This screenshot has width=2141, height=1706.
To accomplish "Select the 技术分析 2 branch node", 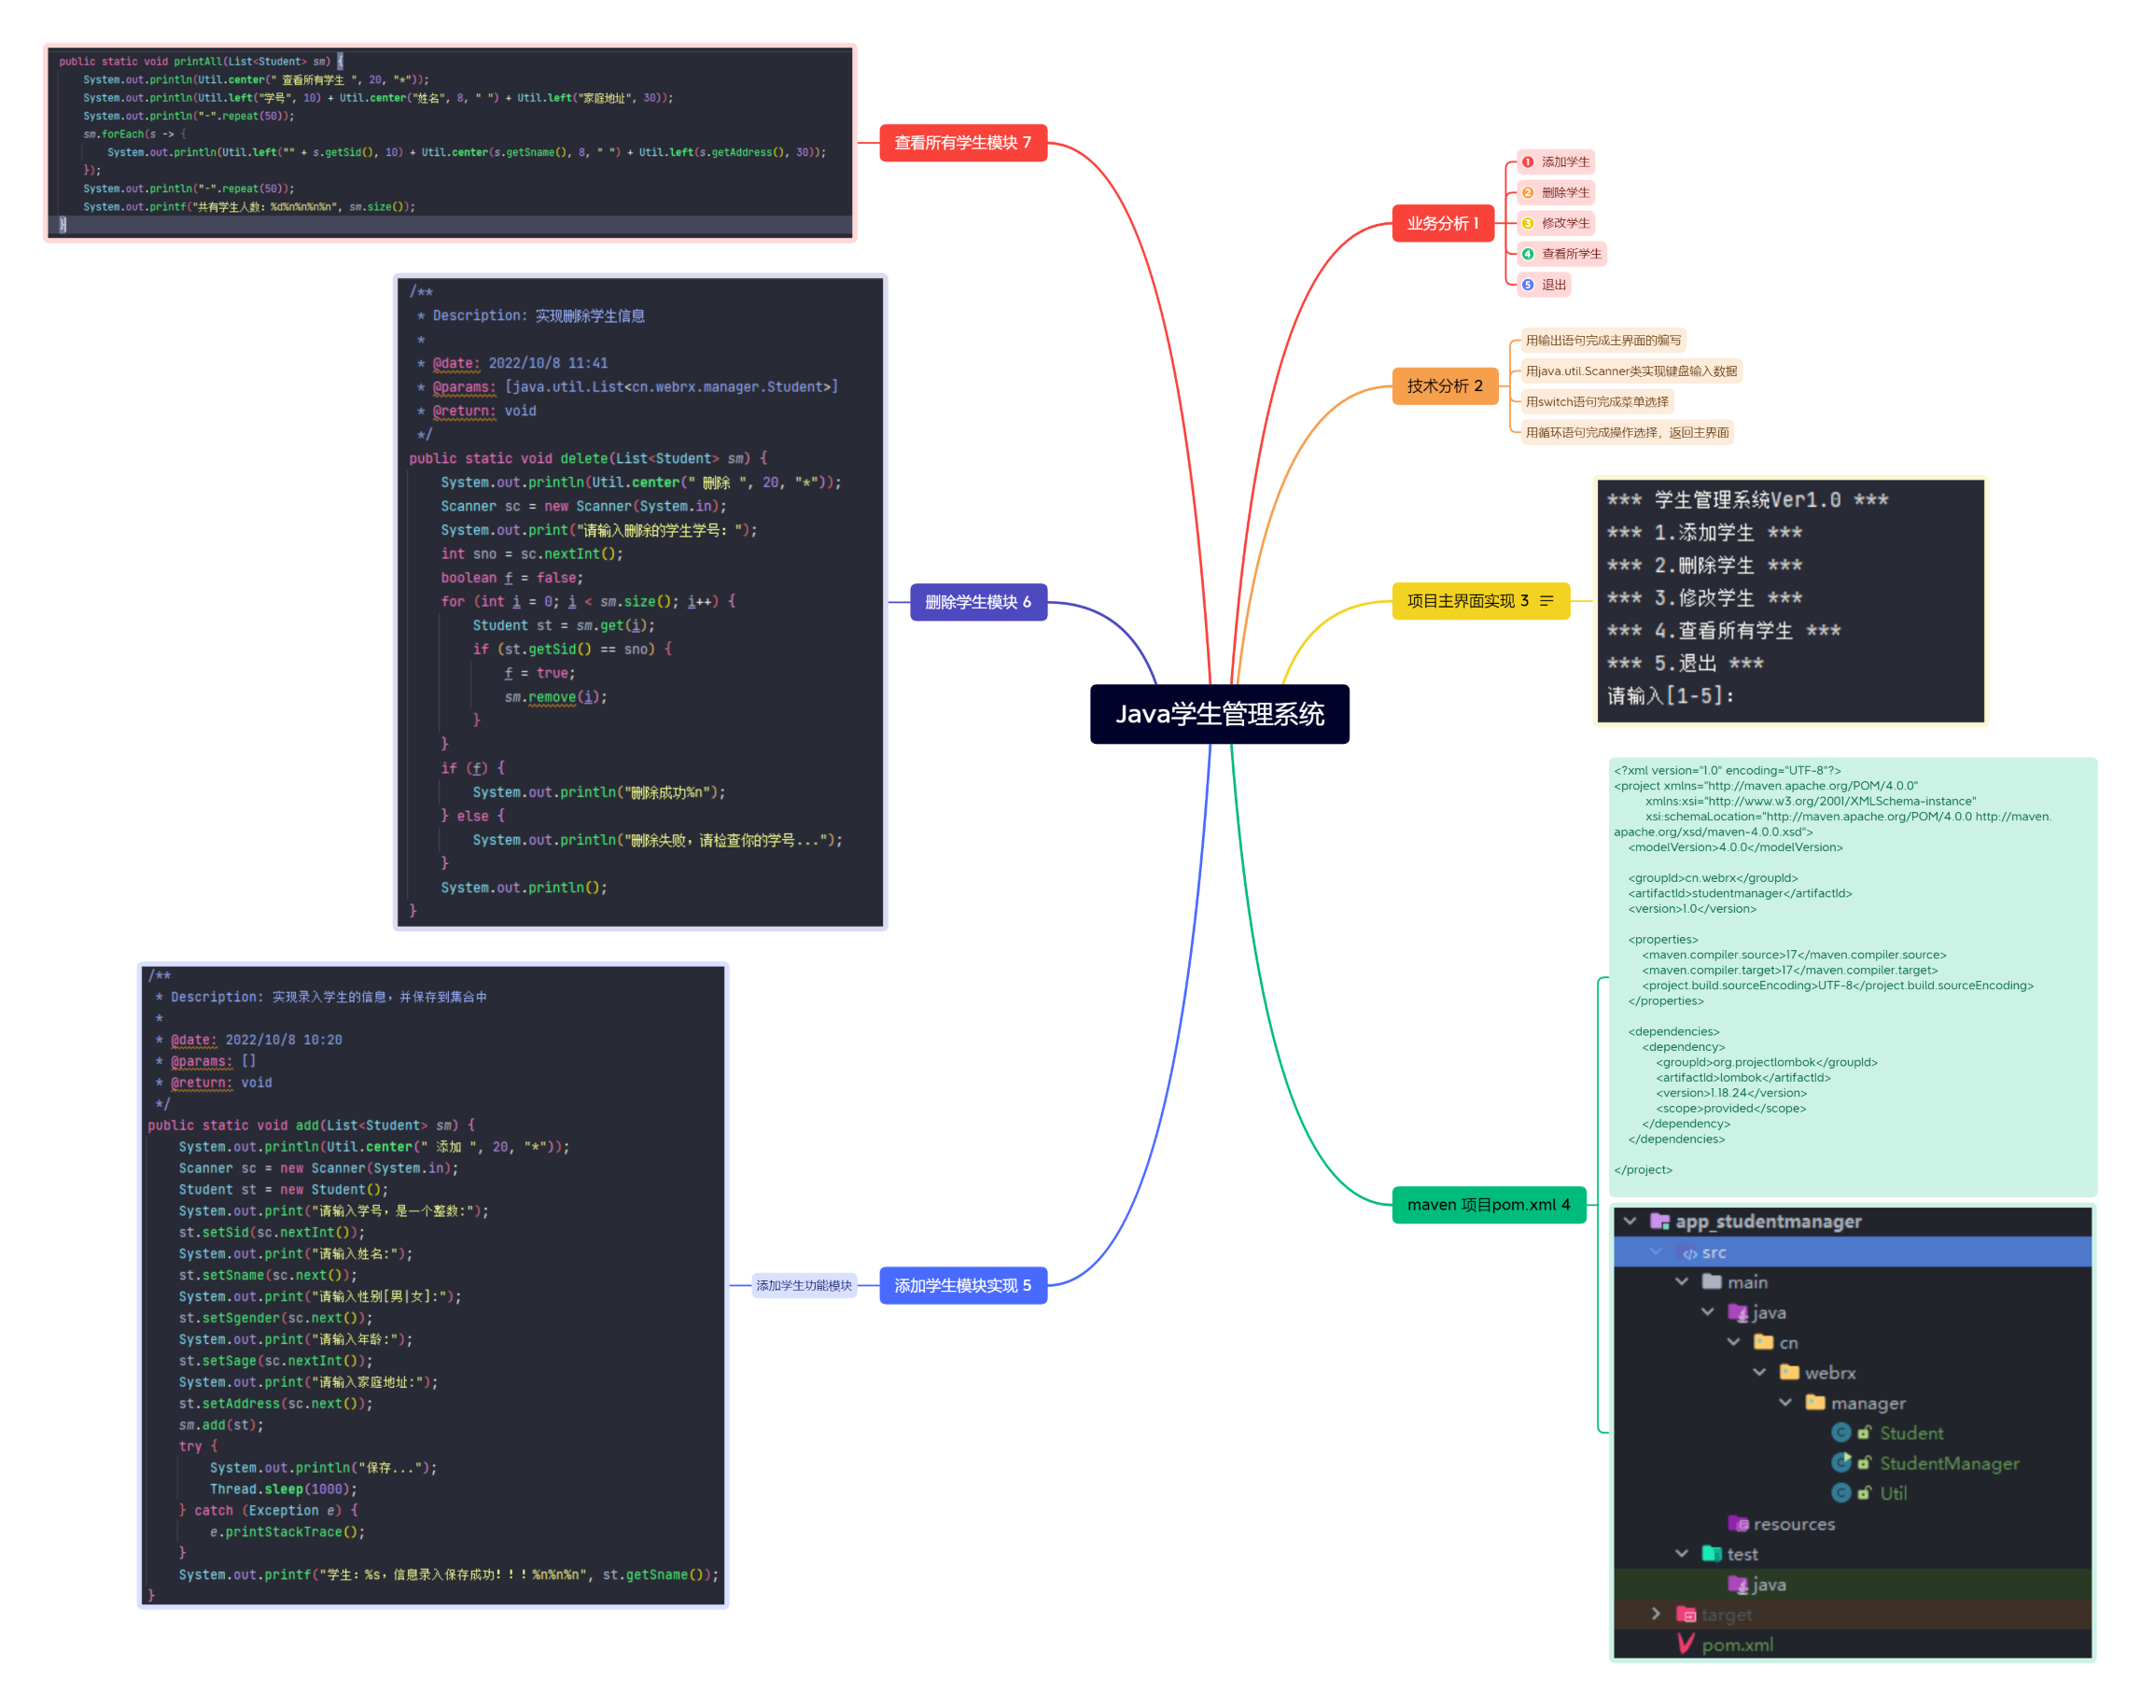I will click(x=1445, y=385).
